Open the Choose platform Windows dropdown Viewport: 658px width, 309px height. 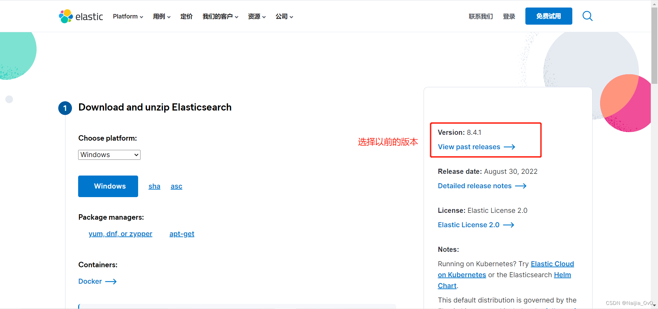coord(109,155)
